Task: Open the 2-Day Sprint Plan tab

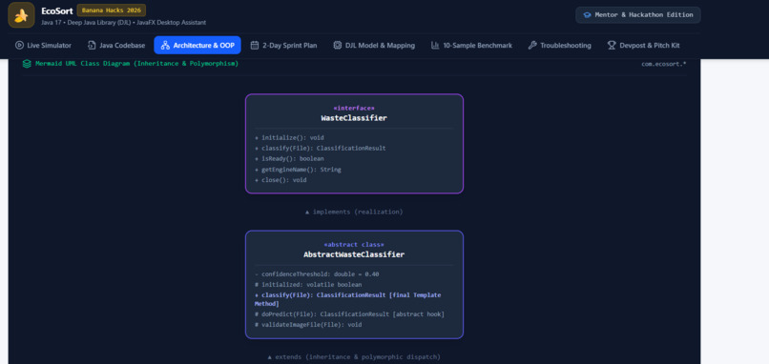Action: point(284,45)
